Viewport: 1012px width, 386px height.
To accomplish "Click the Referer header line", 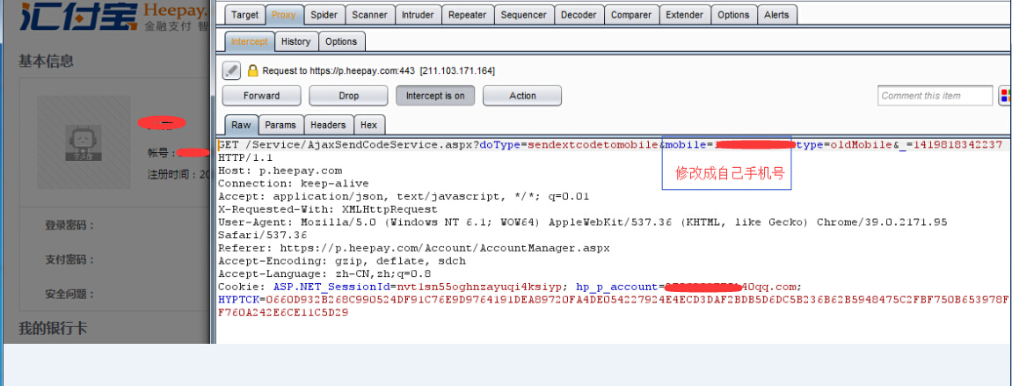I will pyautogui.click(x=414, y=248).
